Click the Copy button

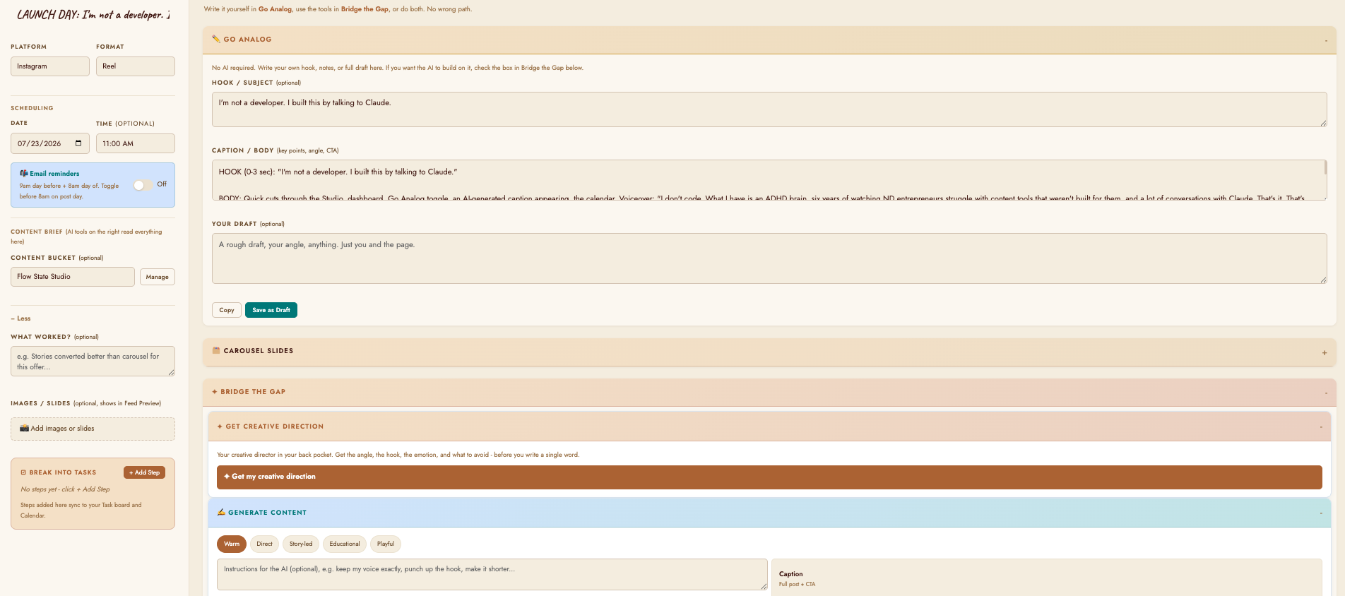pyautogui.click(x=227, y=310)
